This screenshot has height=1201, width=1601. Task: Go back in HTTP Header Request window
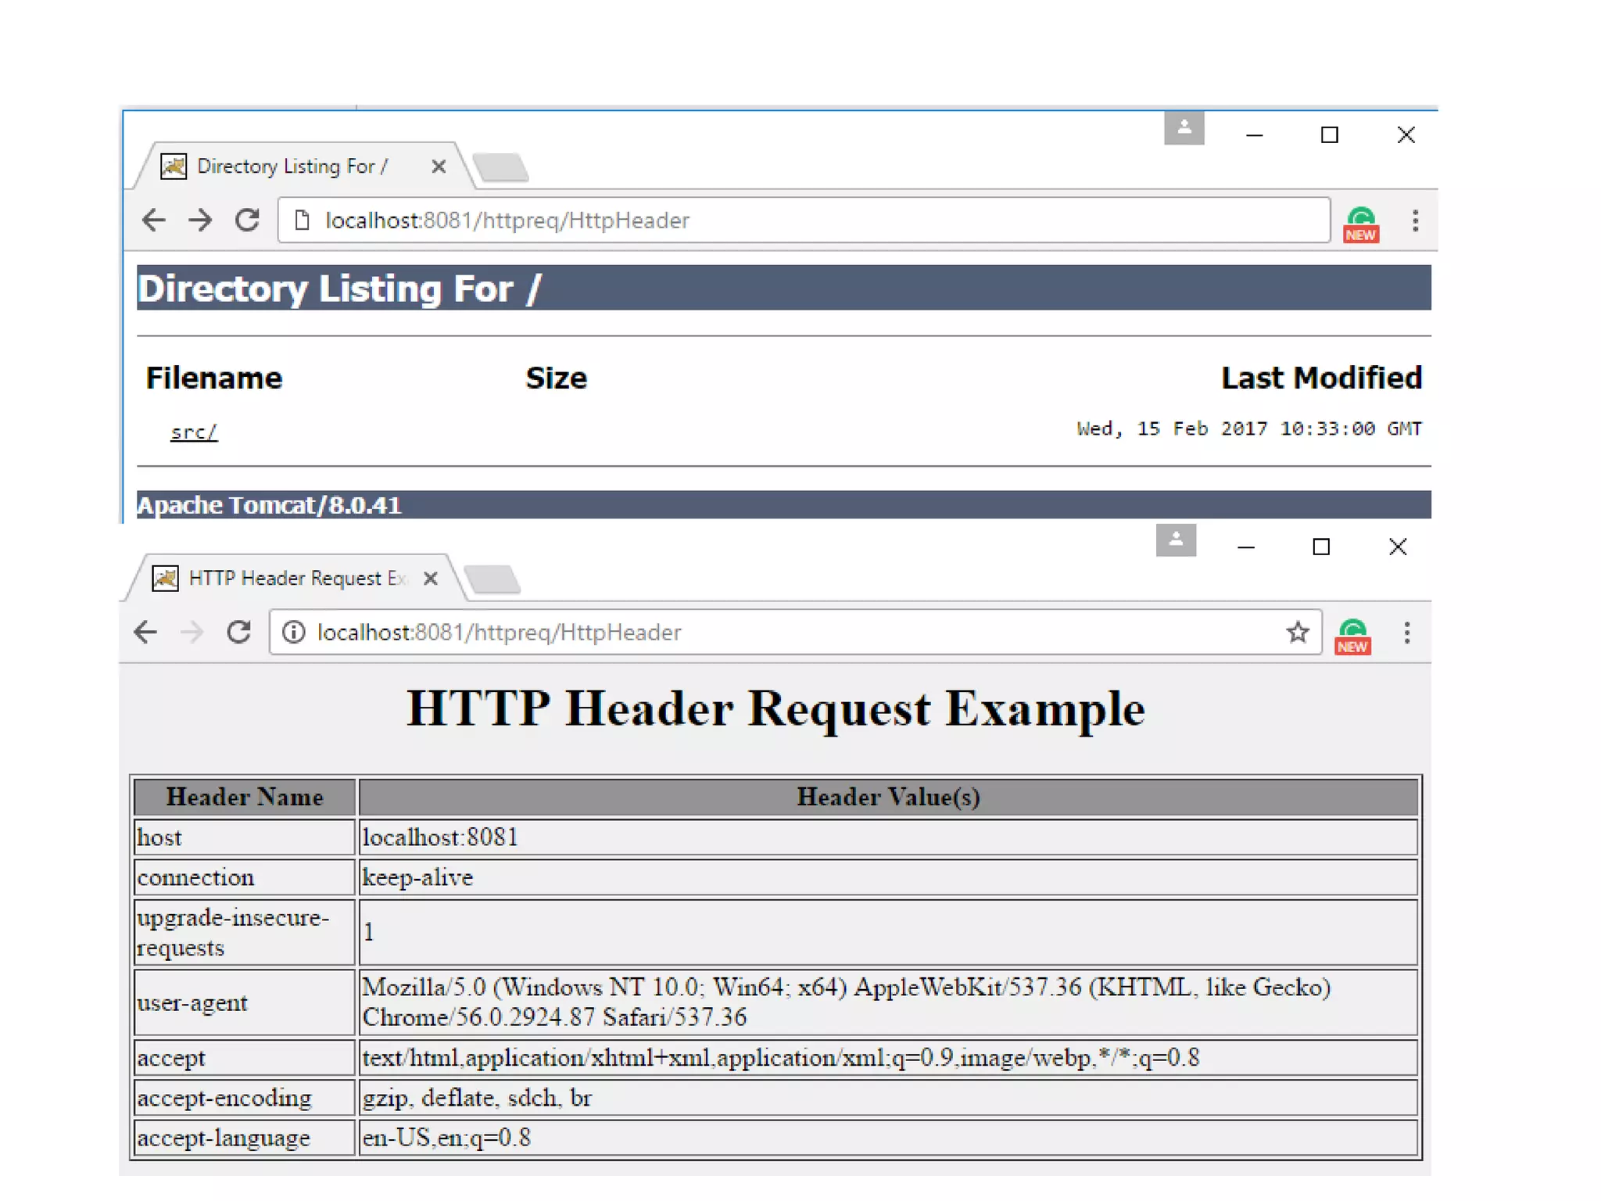(145, 632)
